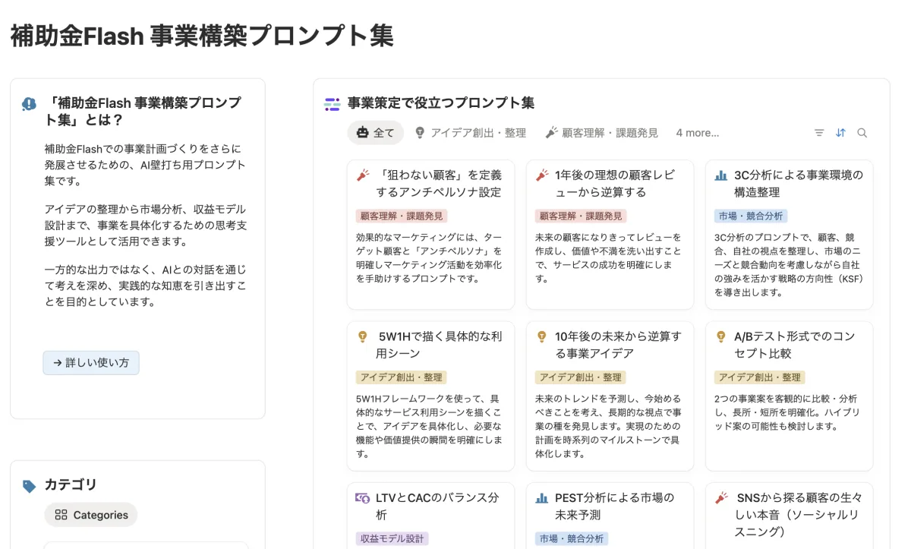Click 収益モデル設計 tag on LTVとCAC card

[392, 538]
